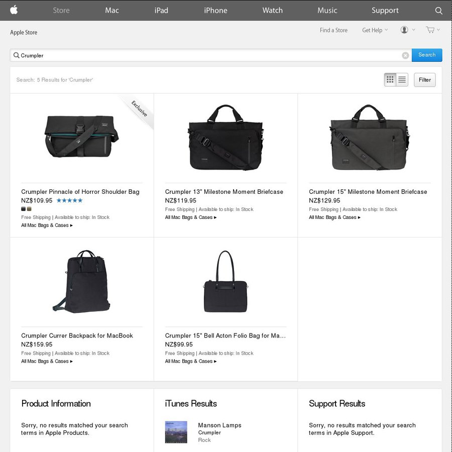Expand the cart menu chevron
The image size is (452, 452).
[438, 30]
